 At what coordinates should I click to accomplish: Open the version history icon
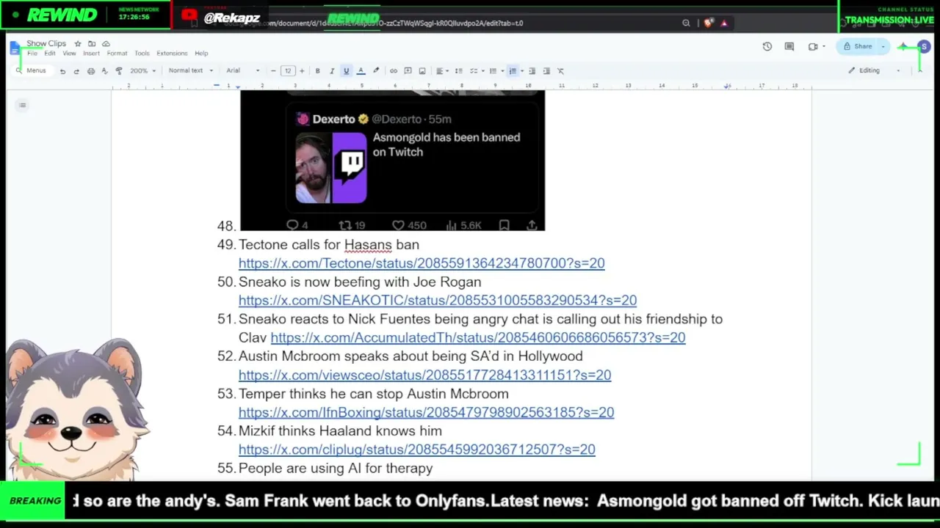click(x=767, y=46)
